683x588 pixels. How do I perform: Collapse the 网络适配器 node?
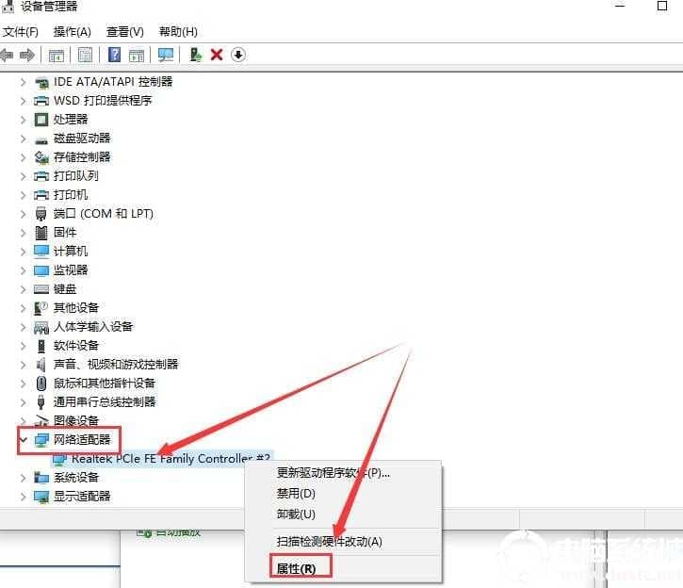pyautogui.click(x=24, y=440)
